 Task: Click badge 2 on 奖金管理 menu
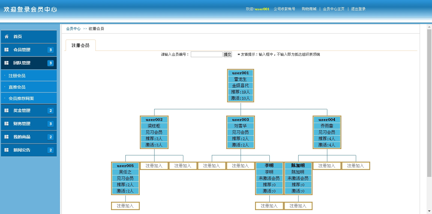pos(50,111)
